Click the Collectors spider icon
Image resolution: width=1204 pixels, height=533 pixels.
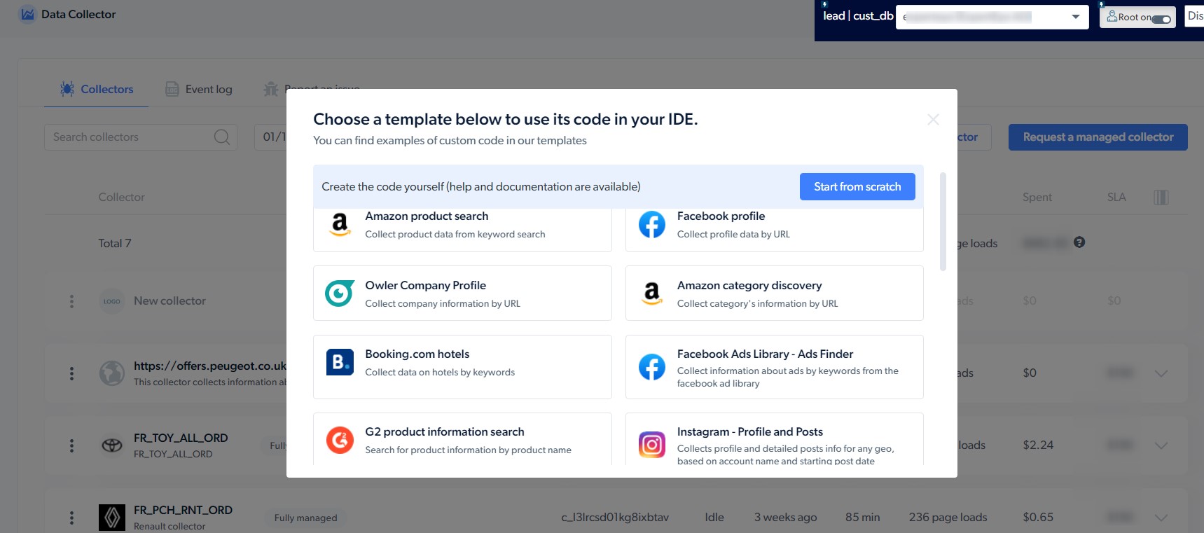pyautogui.click(x=67, y=89)
